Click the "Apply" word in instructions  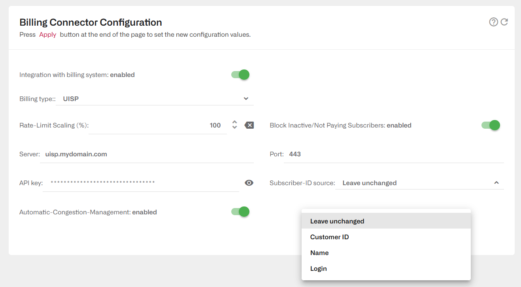click(48, 34)
